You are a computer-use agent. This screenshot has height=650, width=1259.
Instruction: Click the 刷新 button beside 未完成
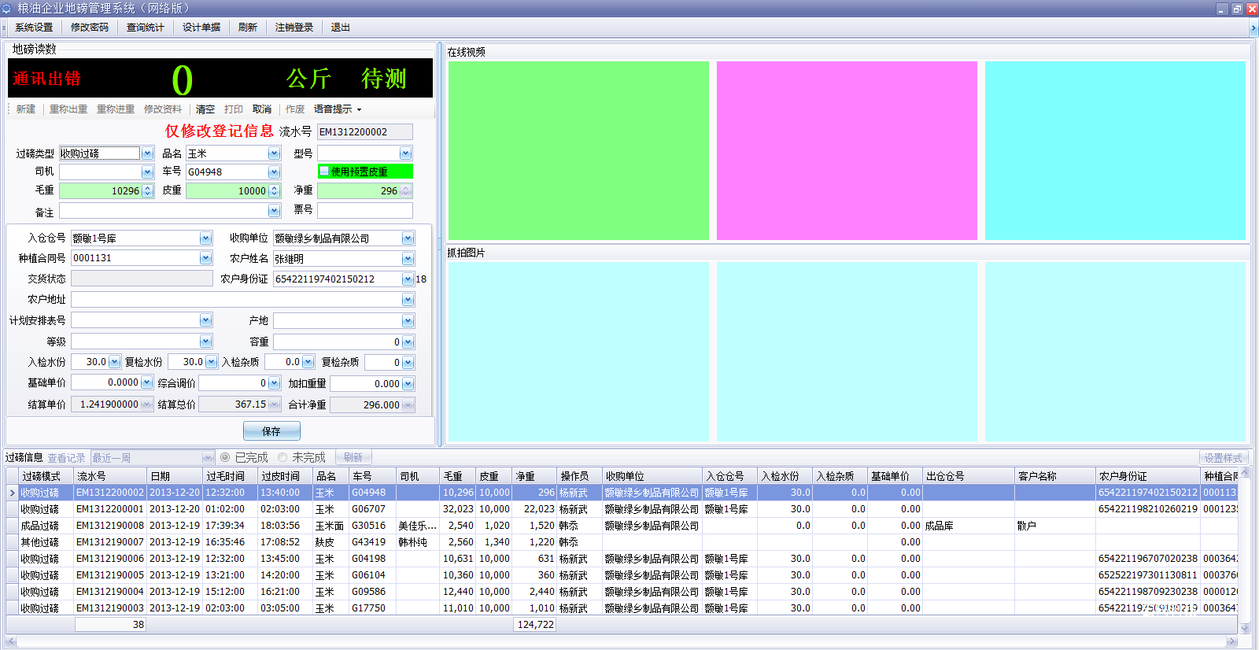[353, 457]
